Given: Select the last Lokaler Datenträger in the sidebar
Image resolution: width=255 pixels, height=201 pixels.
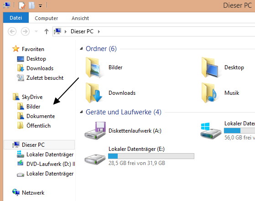Looking at the screenshot, I should click(x=50, y=174).
